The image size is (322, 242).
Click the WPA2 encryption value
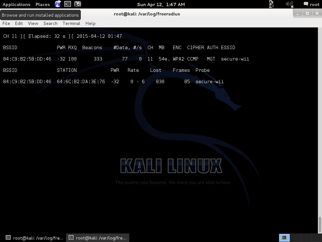[179, 59]
